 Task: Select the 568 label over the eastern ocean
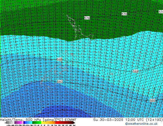click(x=135, y=71)
